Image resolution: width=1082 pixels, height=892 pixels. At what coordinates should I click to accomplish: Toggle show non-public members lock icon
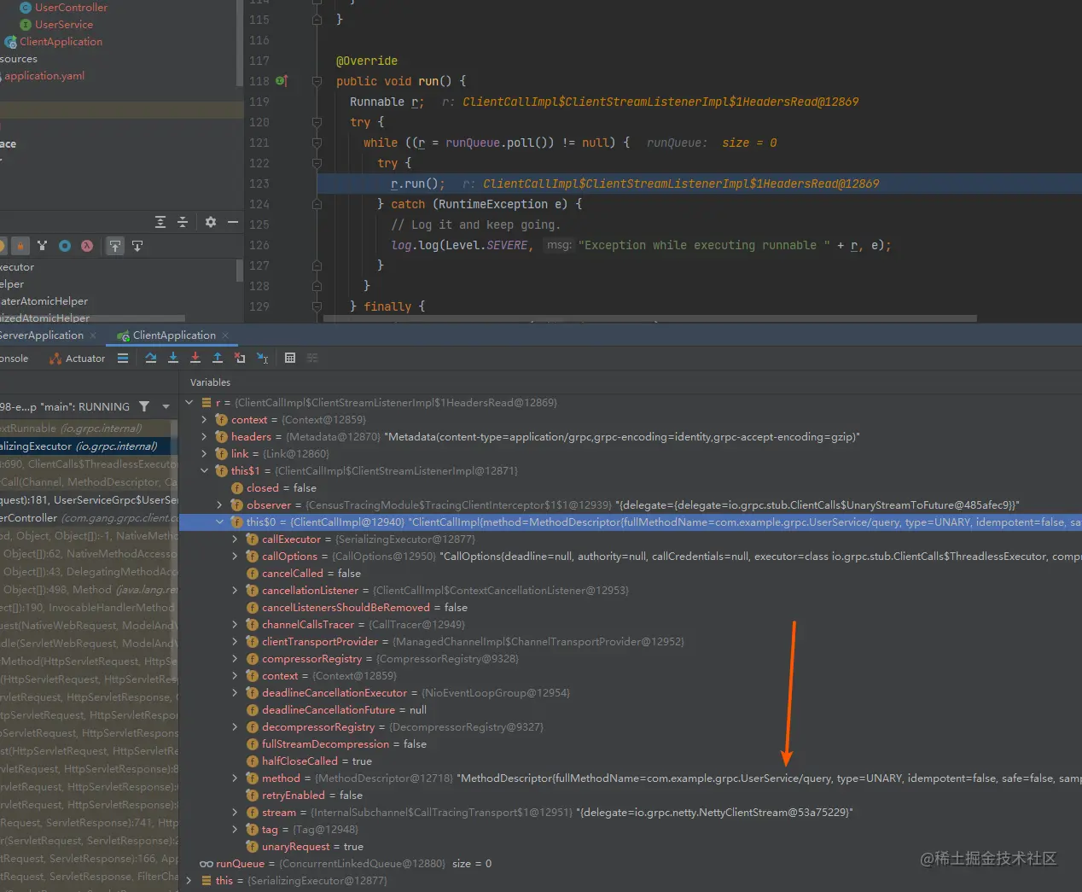[20, 246]
